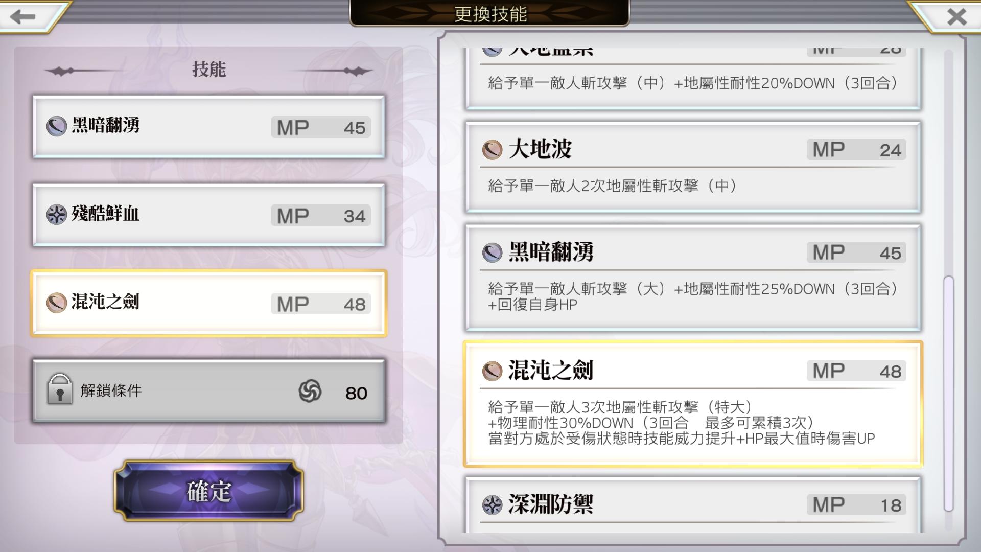Image resolution: width=981 pixels, height=552 pixels.
Task: Confirm with the 確定 button
Action: pyautogui.click(x=208, y=491)
